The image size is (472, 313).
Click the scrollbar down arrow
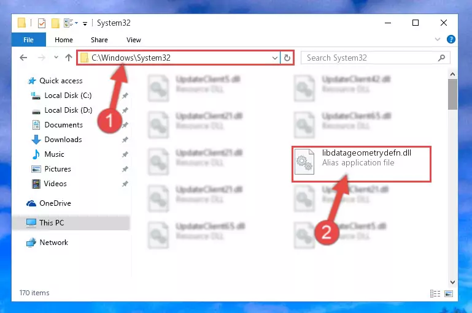click(452, 282)
